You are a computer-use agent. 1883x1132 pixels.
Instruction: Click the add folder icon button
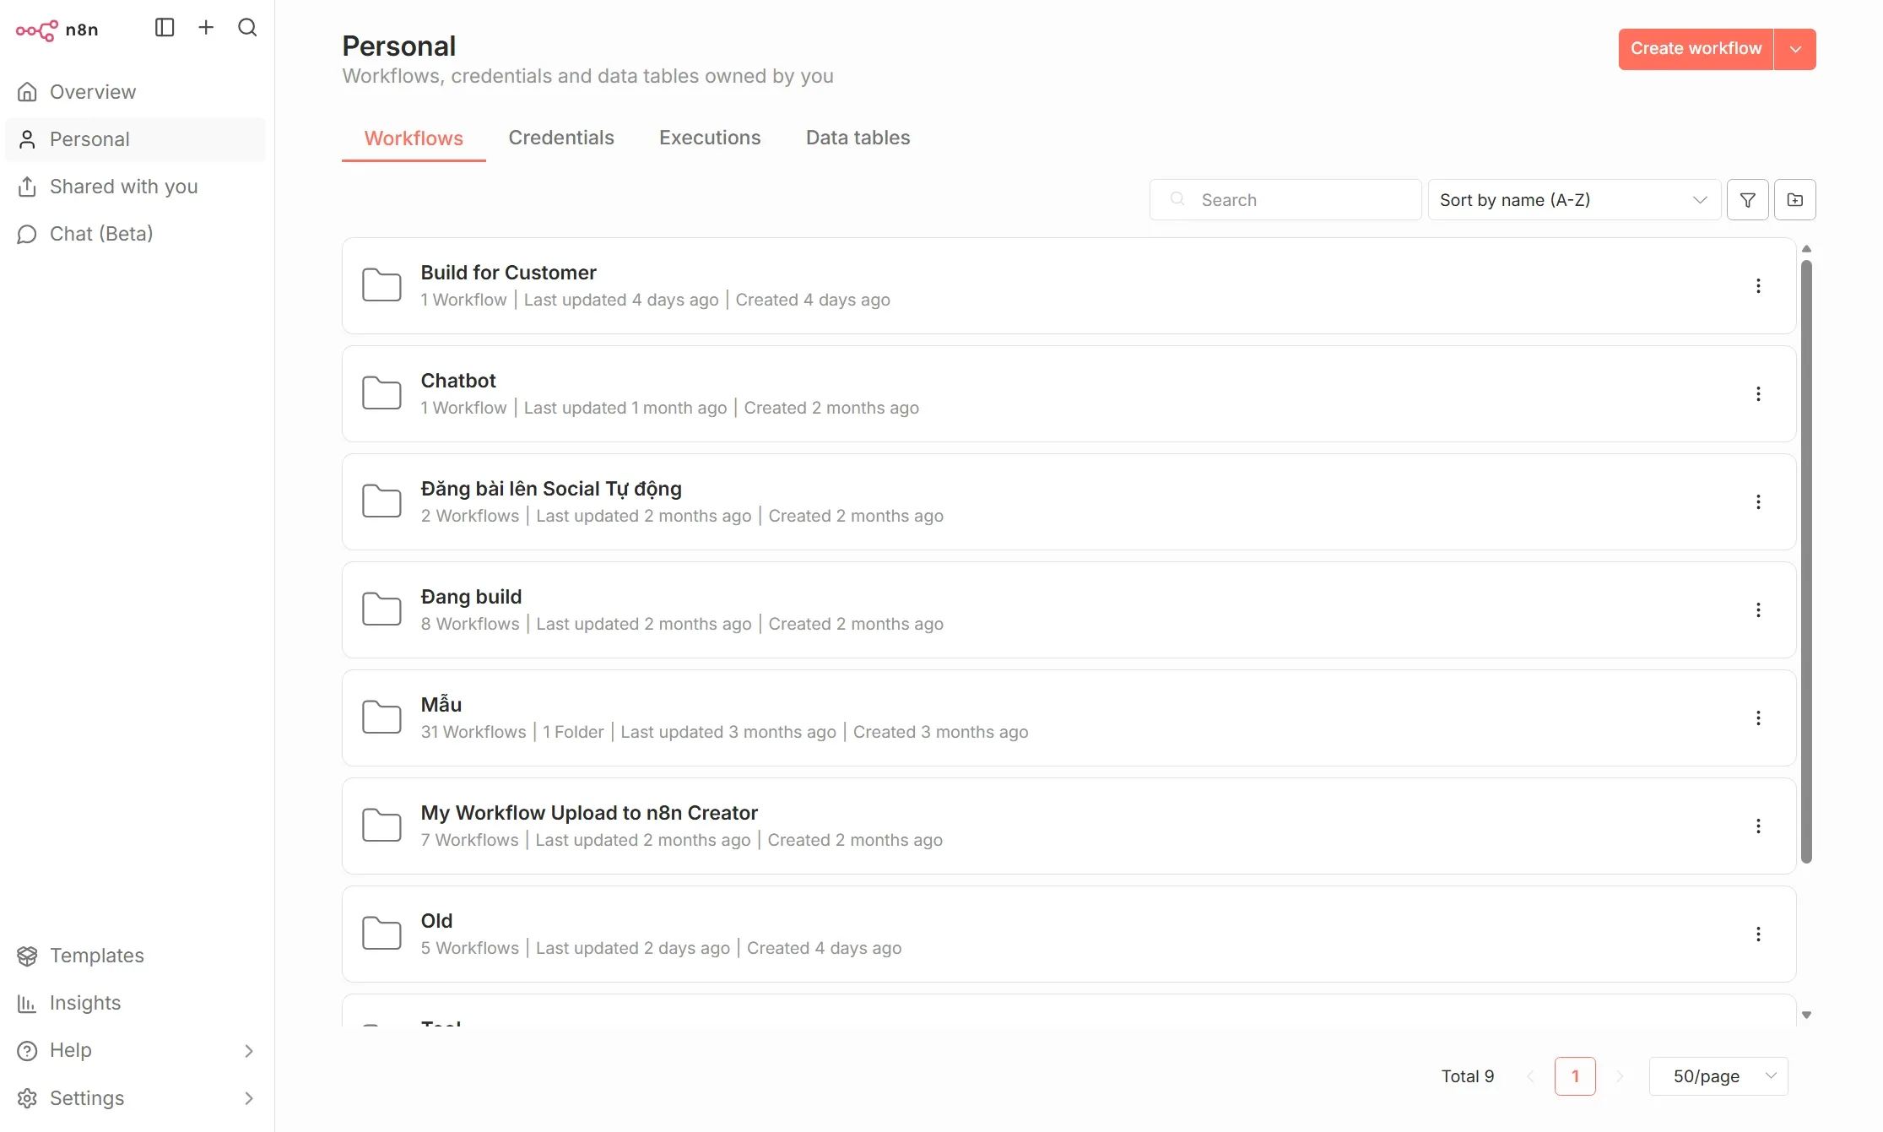1794,200
